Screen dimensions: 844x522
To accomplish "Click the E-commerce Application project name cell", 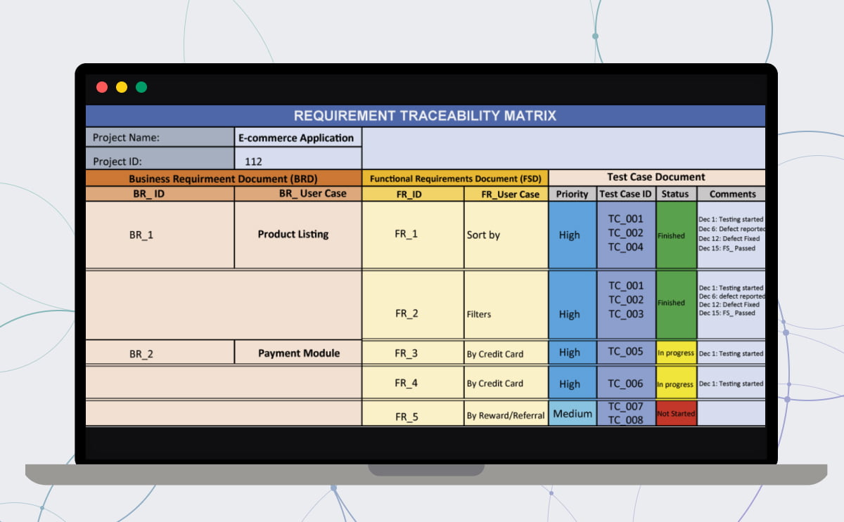I will (296, 138).
